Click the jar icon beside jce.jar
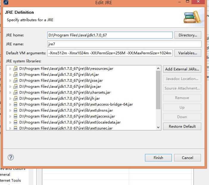 [x=15, y=87]
